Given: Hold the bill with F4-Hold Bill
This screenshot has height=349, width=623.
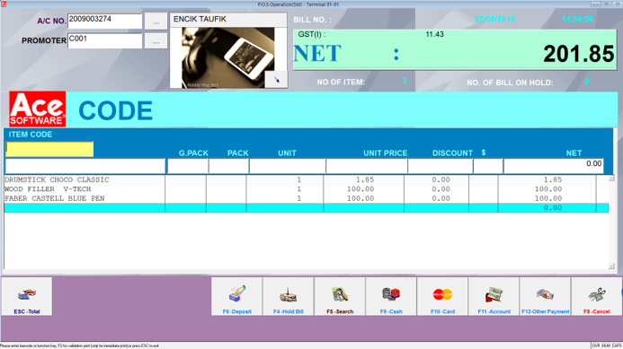Looking at the screenshot, I should pyautogui.click(x=288, y=296).
